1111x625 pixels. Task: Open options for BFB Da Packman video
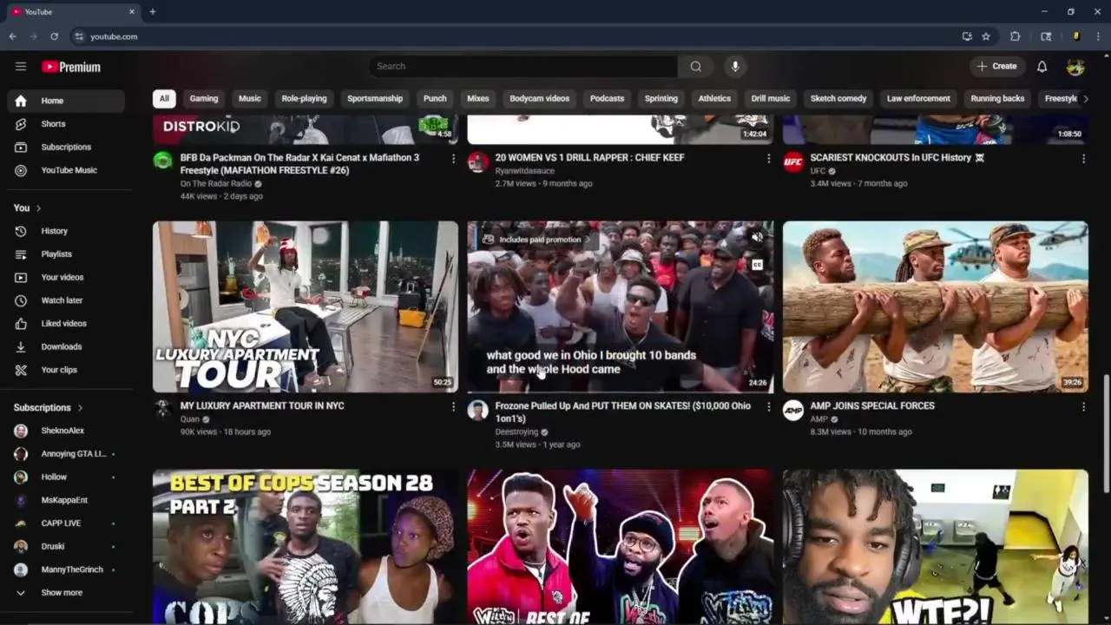click(453, 159)
